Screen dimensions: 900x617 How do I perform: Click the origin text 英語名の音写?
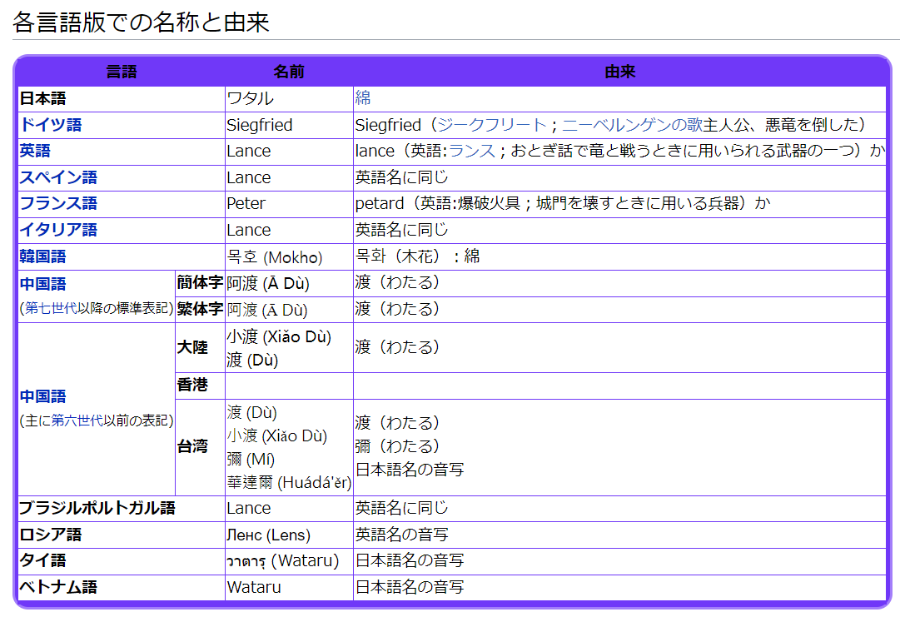click(x=402, y=535)
